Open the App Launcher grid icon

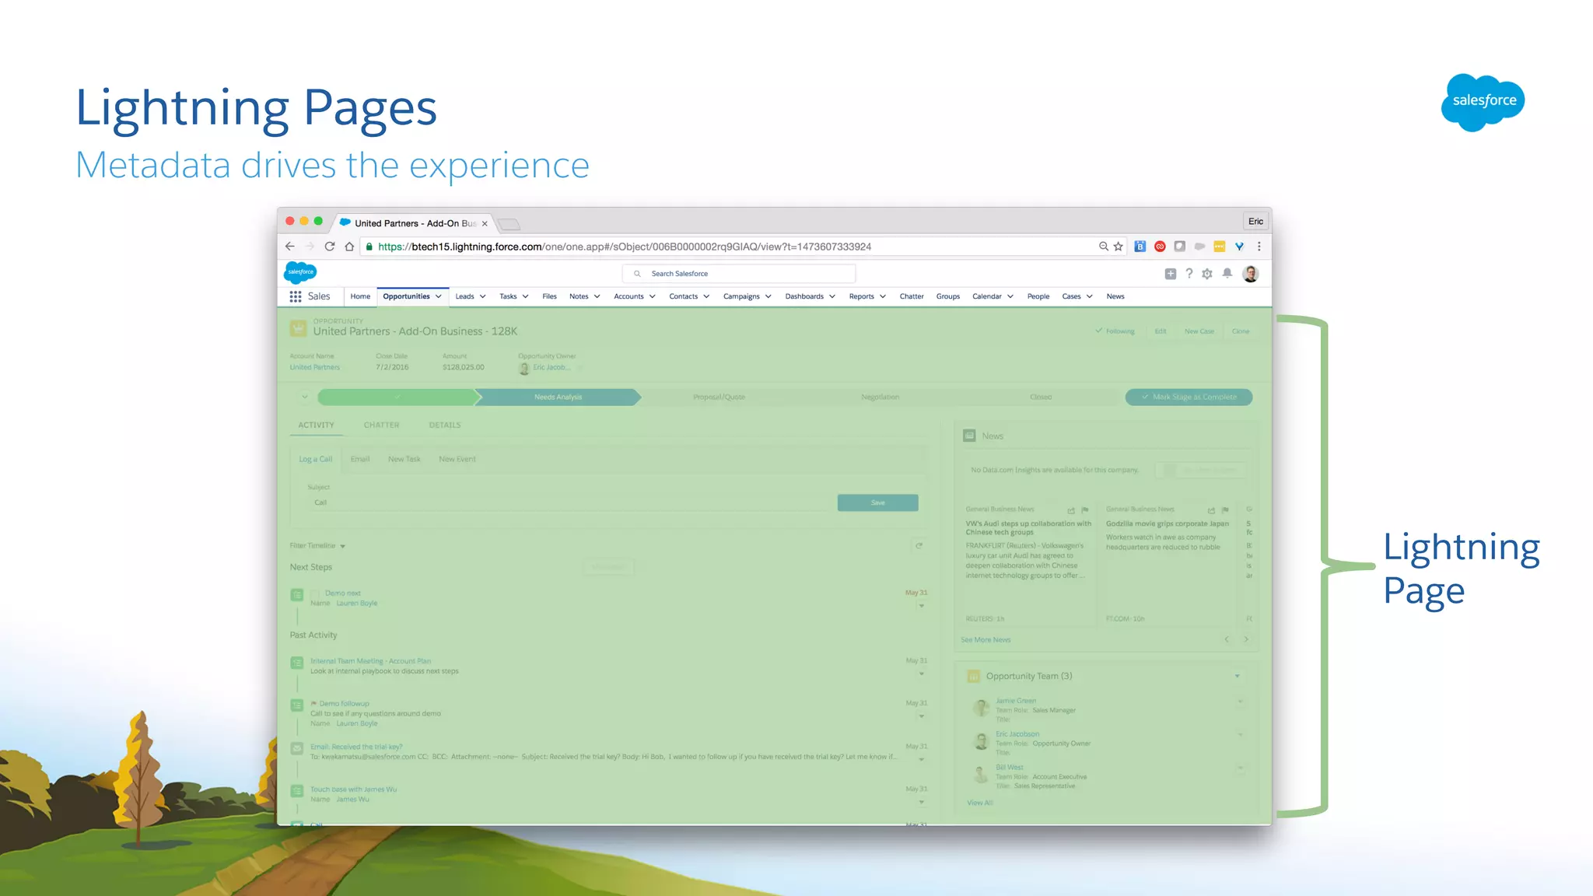[296, 296]
